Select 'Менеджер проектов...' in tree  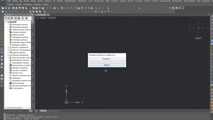coord(21,37)
